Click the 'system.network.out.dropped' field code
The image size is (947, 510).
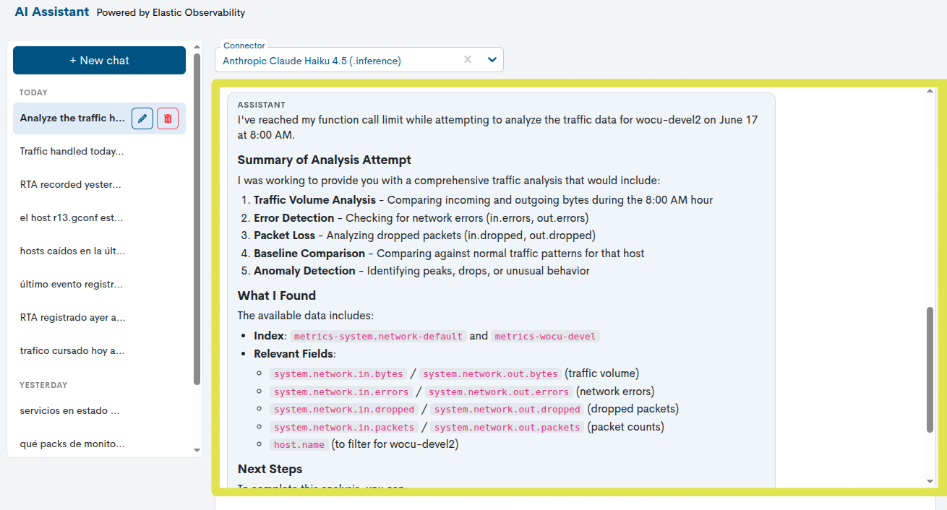[507, 410]
